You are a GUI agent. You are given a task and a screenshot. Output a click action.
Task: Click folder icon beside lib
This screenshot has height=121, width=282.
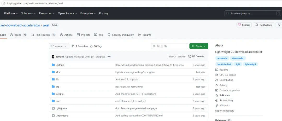tap(53, 79)
